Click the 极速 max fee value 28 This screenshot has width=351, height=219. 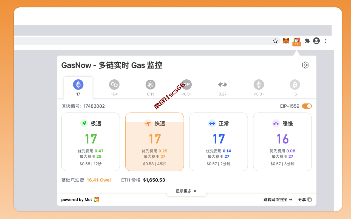[99, 157]
